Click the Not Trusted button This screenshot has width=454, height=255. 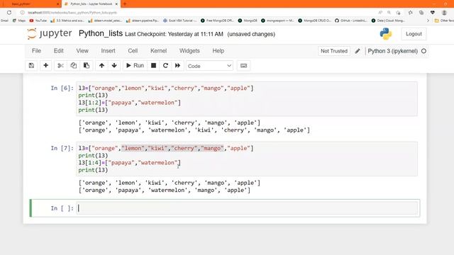pos(334,51)
